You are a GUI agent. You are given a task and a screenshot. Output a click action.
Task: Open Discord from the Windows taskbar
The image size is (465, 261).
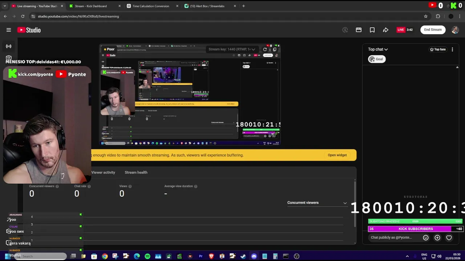254,256
